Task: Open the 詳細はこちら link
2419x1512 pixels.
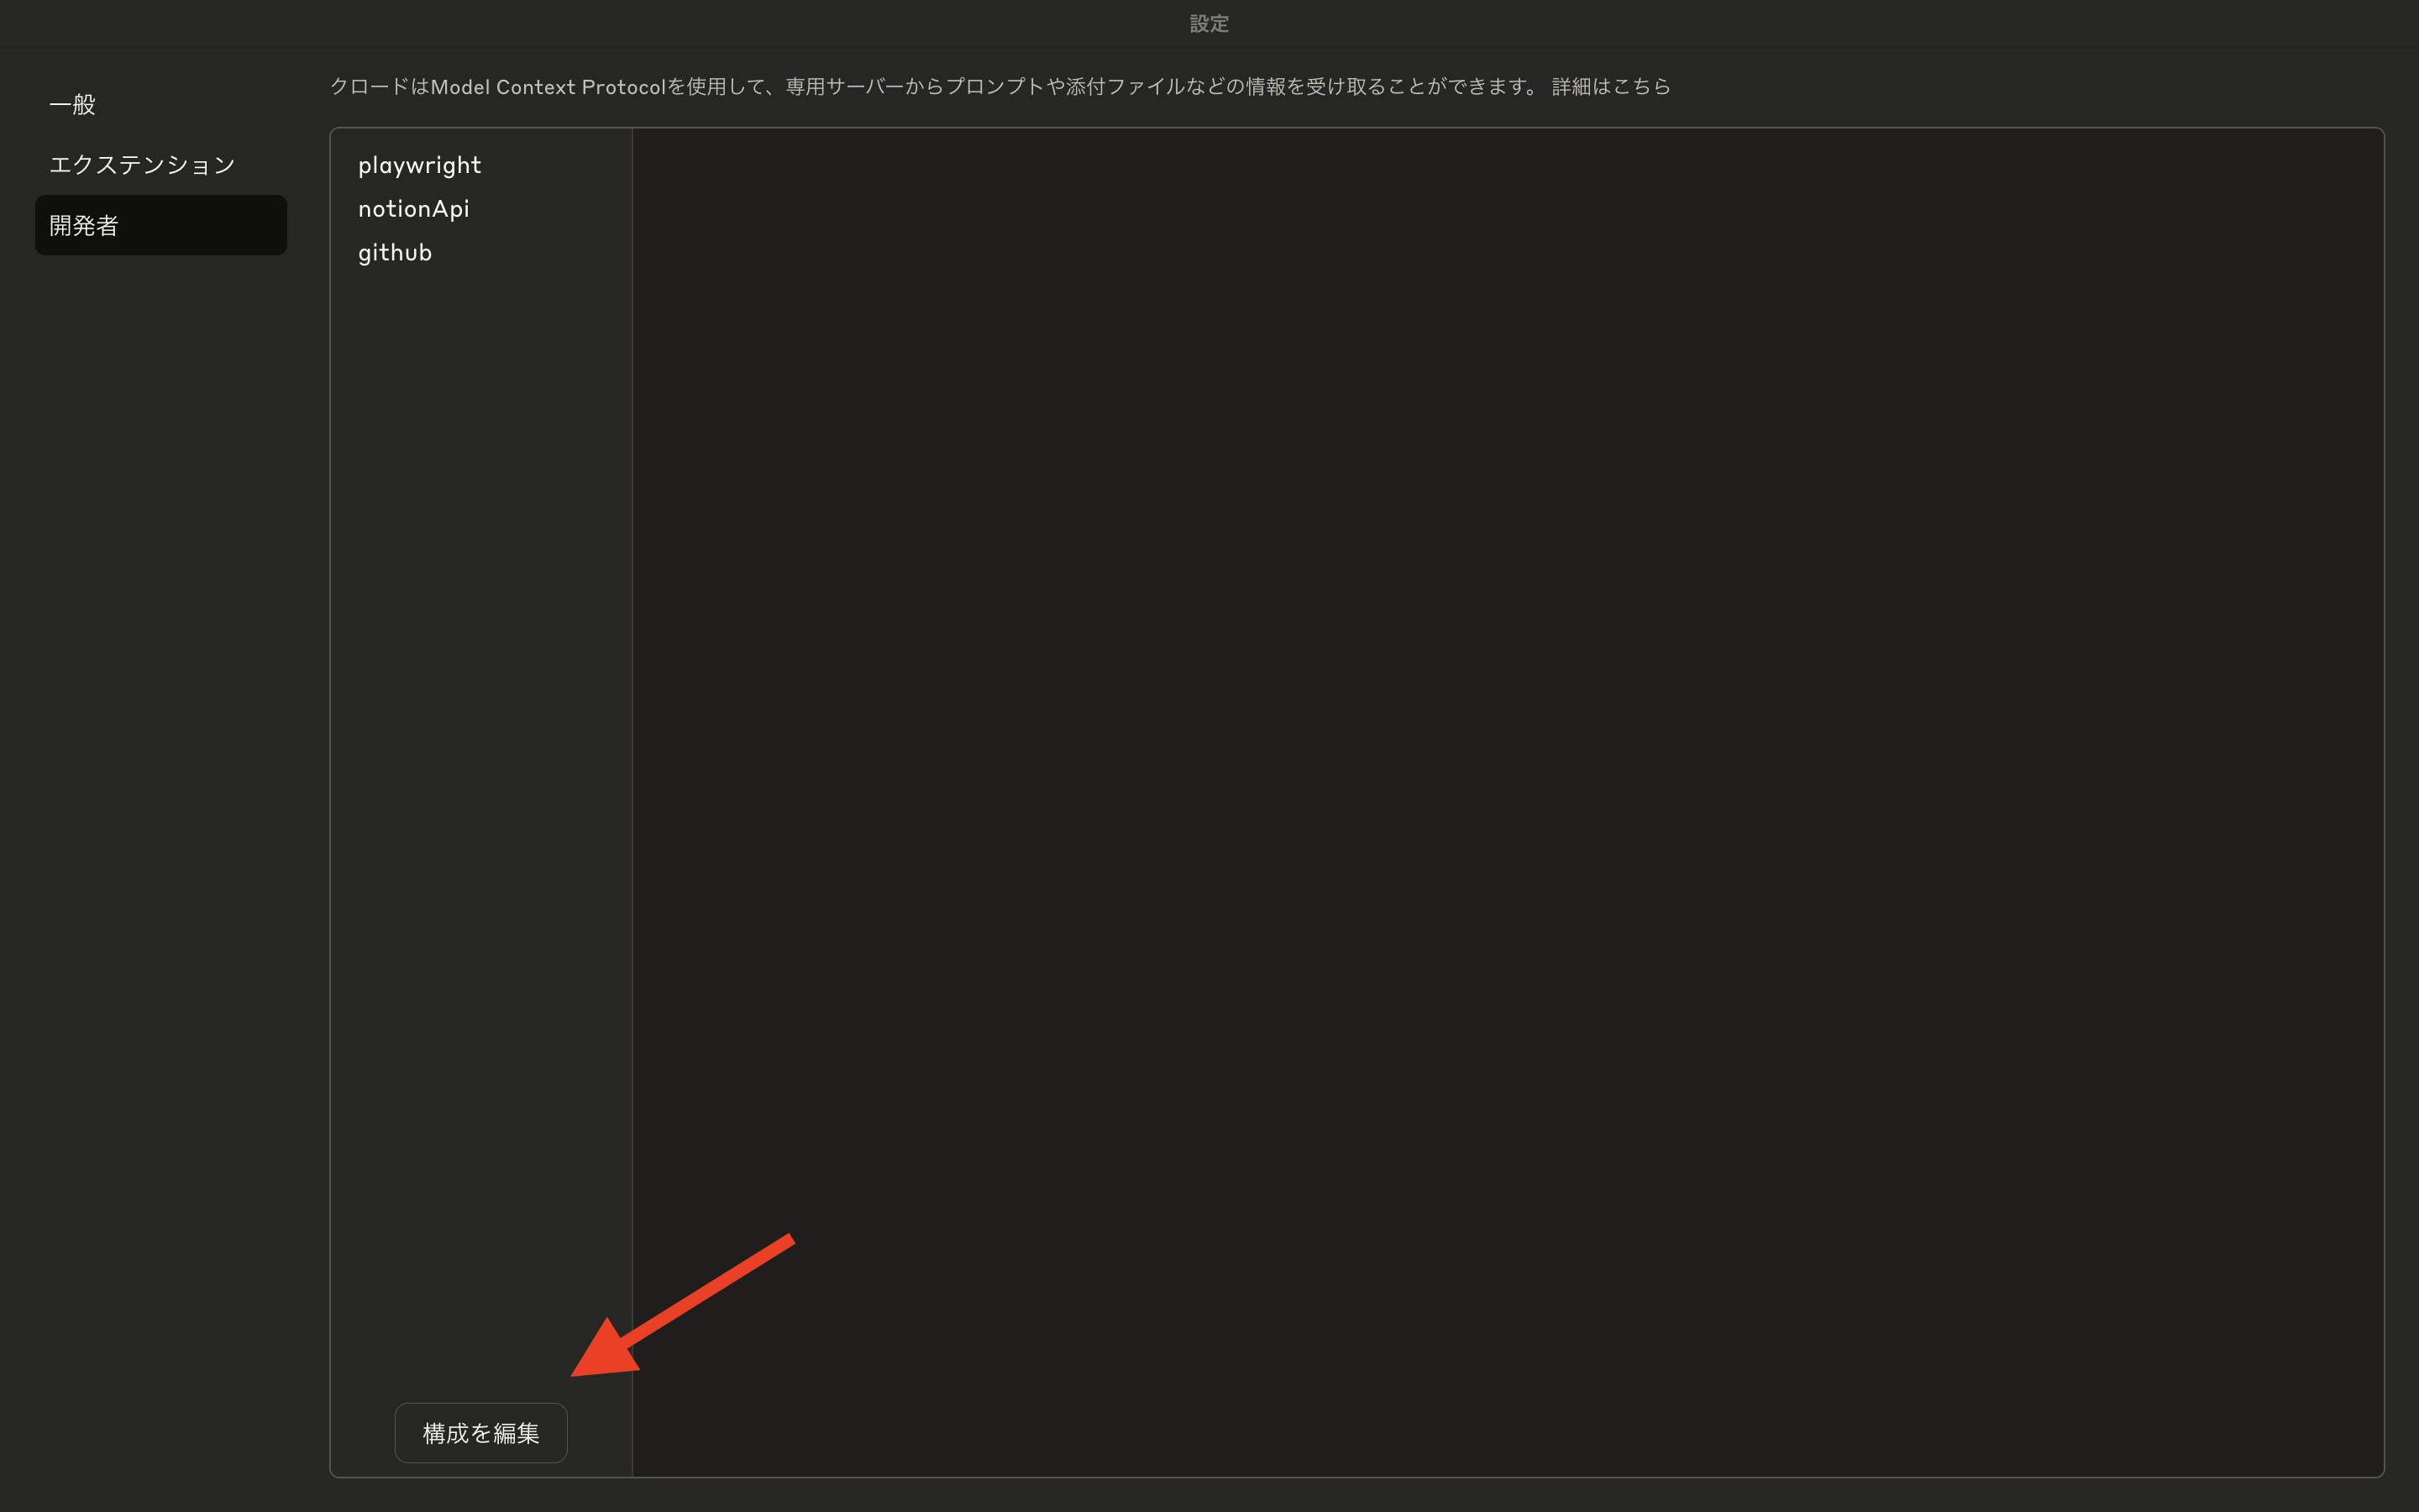Action: (x=1610, y=87)
